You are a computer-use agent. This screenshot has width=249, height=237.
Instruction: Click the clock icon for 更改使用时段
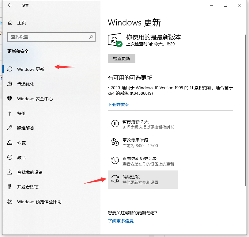[115, 142]
